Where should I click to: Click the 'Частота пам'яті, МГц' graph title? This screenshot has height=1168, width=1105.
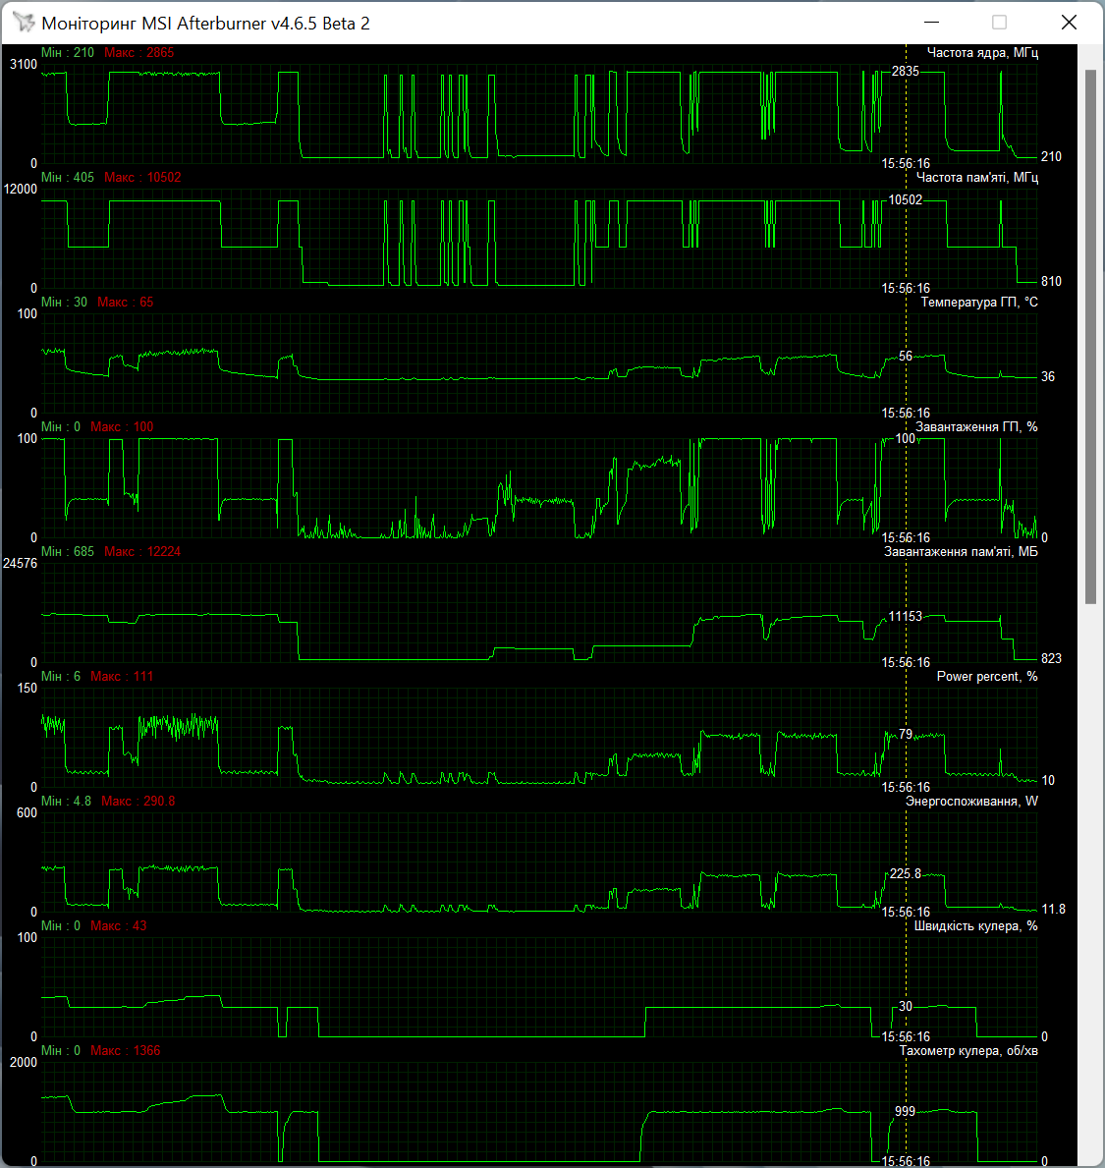click(977, 177)
